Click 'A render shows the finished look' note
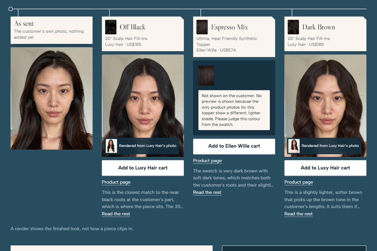Image resolution: width=377 pixels, height=251 pixels. [x=72, y=229]
